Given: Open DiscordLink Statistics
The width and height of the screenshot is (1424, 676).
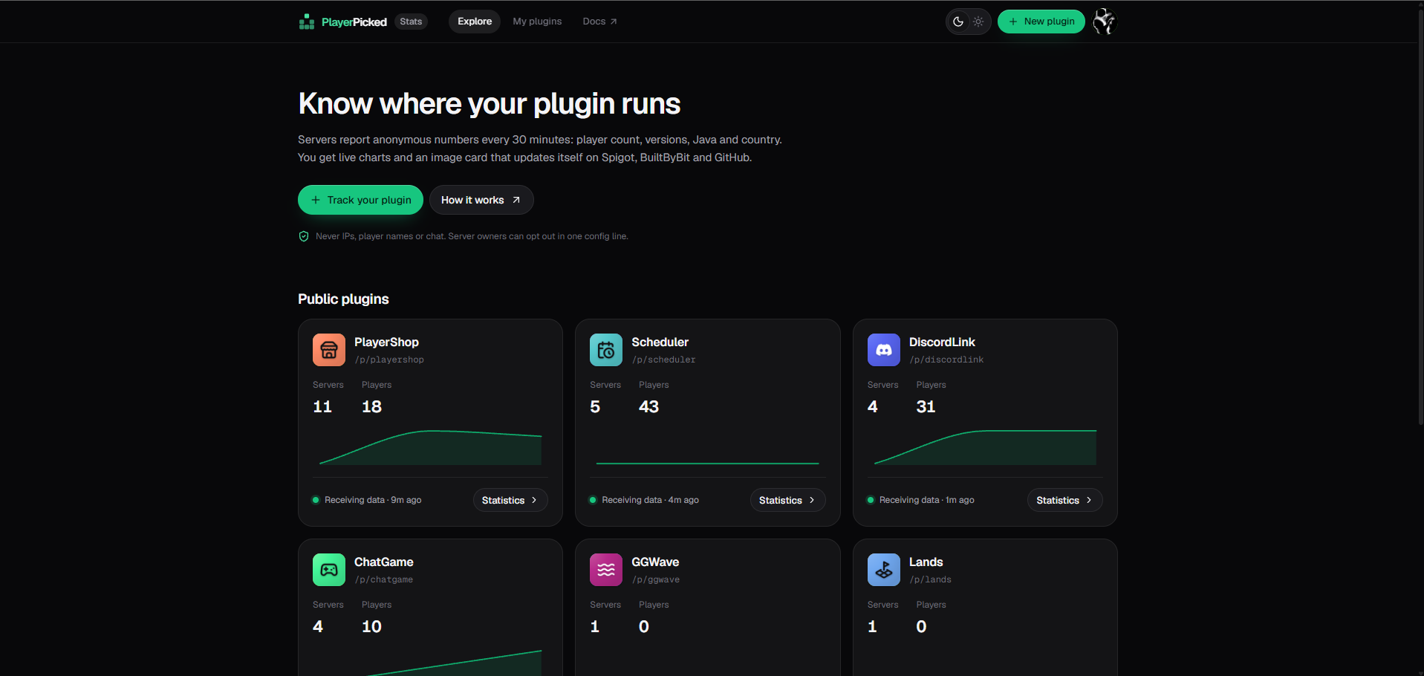Looking at the screenshot, I should [x=1064, y=500].
